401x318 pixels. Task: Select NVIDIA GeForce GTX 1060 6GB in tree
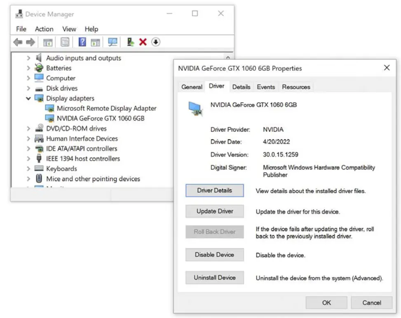(101, 118)
